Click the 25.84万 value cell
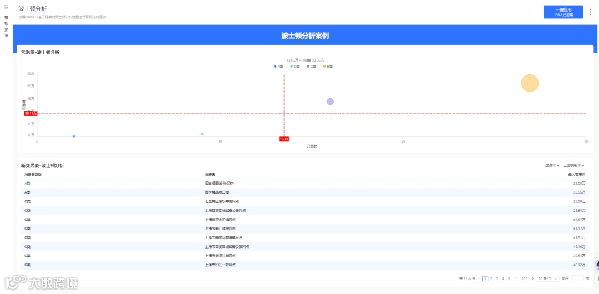Image resolution: width=599 pixels, height=294 pixels. (580, 211)
